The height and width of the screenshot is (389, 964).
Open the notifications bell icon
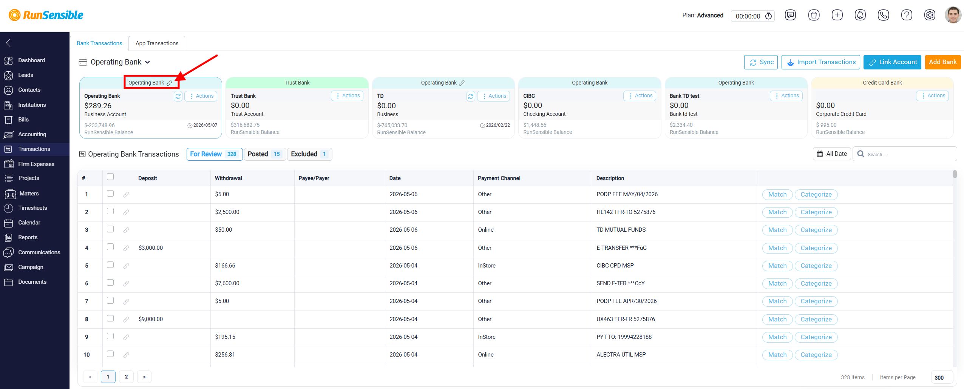pyautogui.click(x=860, y=15)
